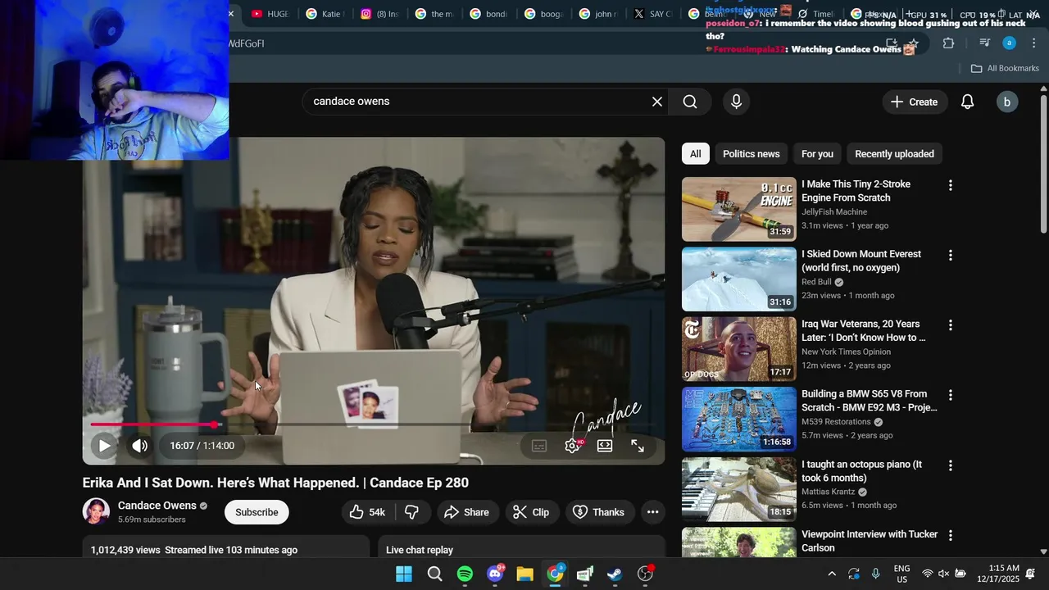Open YouTube notifications bell

click(x=968, y=102)
